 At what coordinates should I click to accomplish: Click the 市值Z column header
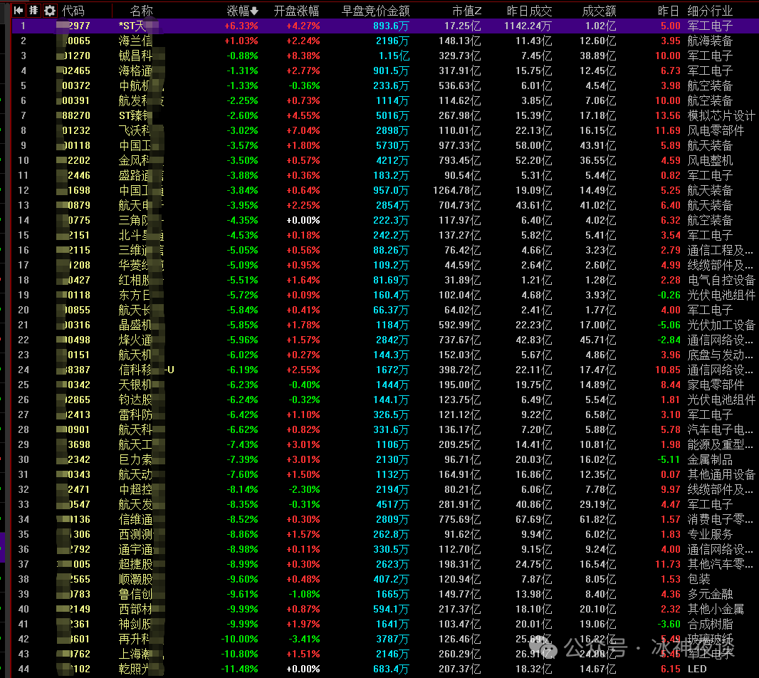coord(466,11)
